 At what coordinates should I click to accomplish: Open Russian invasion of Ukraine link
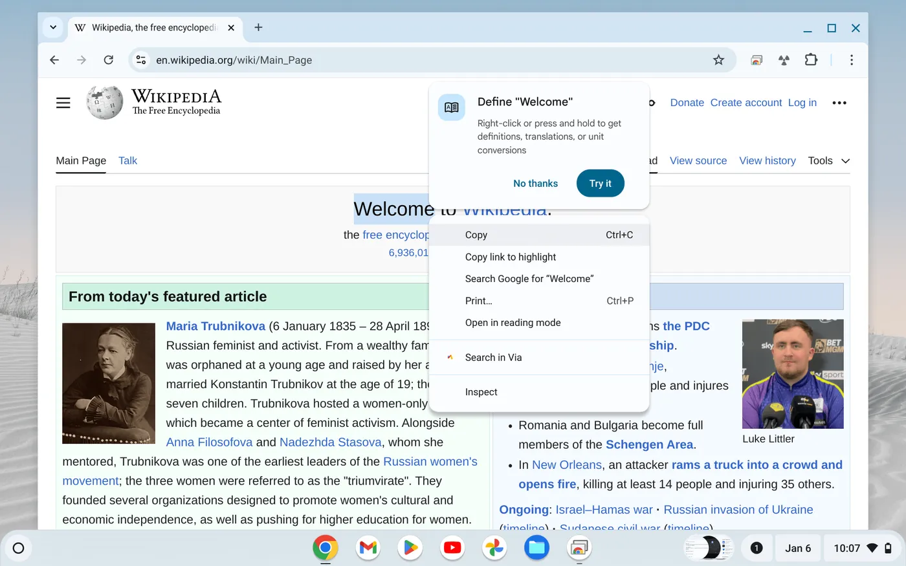pyautogui.click(x=738, y=510)
